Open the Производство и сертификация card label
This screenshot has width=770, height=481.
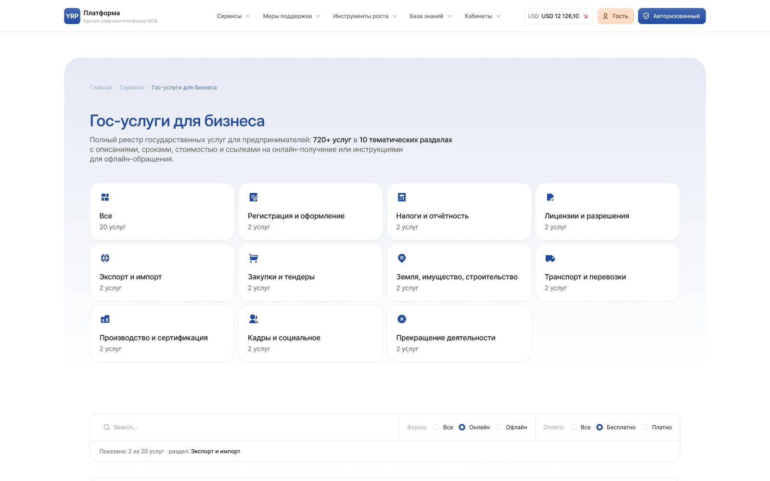154,338
